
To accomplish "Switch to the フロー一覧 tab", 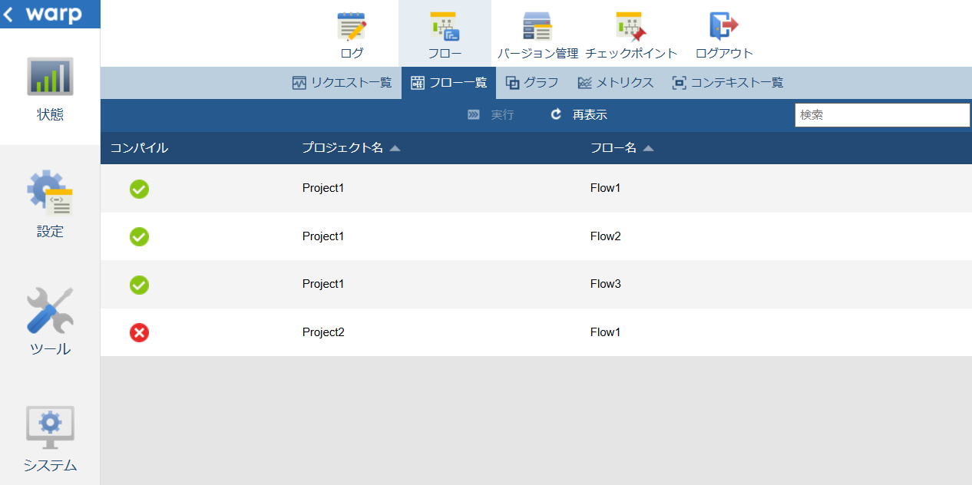I will [448, 83].
